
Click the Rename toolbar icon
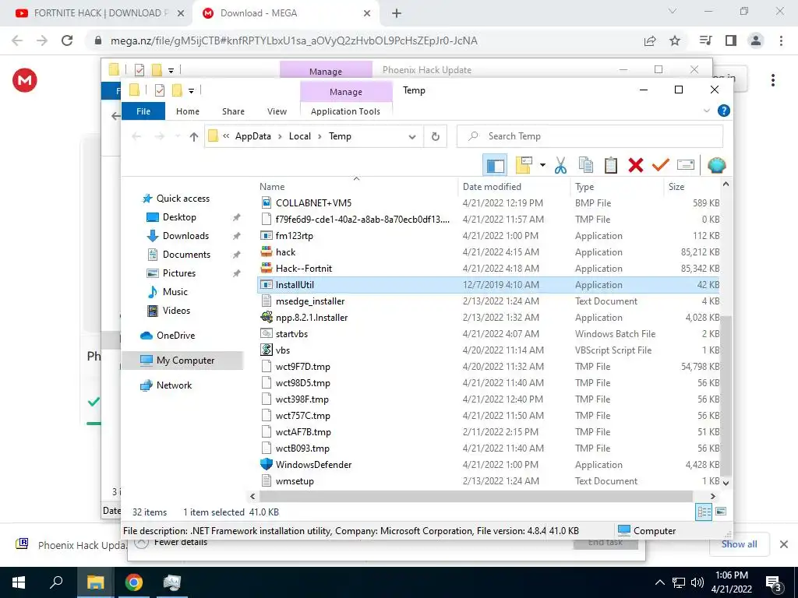[686, 165]
